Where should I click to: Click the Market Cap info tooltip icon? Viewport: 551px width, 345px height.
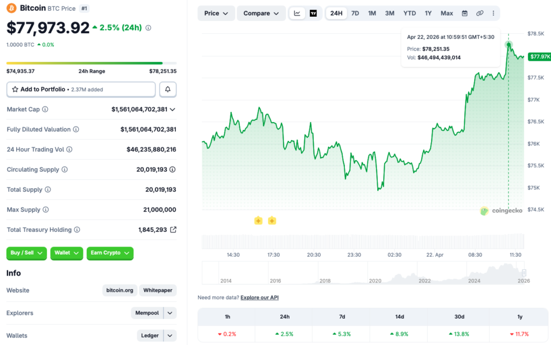click(46, 109)
